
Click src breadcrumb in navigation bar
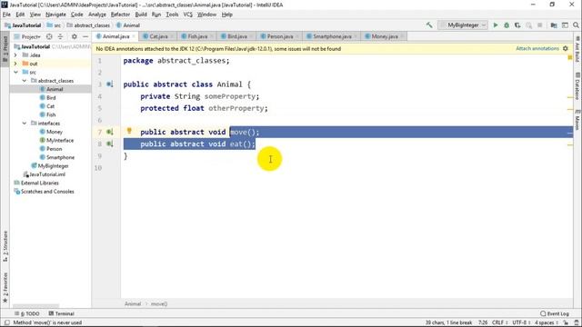pos(54,25)
